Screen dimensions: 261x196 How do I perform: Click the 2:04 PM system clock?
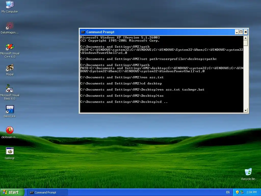(251, 192)
